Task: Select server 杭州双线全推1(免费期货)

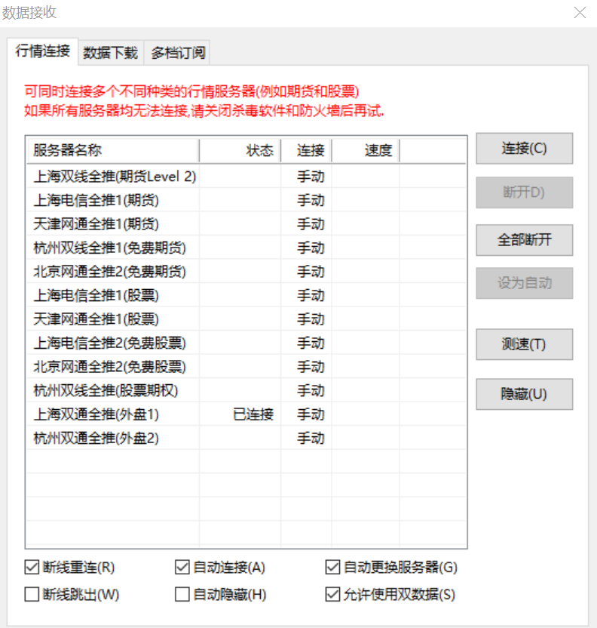Action: coord(246,248)
